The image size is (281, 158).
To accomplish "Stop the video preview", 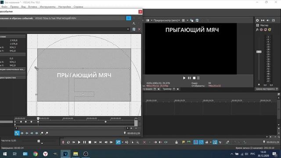I will tap(194, 78).
